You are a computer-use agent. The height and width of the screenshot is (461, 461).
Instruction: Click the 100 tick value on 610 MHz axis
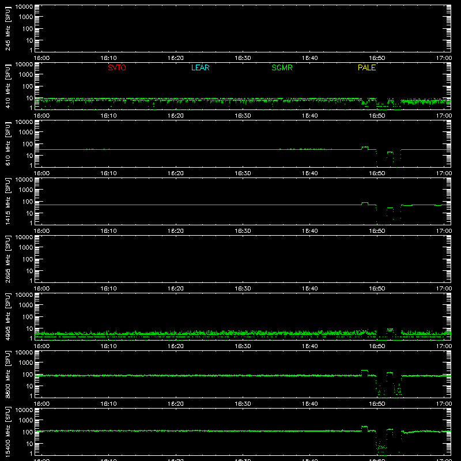(x=28, y=144)
